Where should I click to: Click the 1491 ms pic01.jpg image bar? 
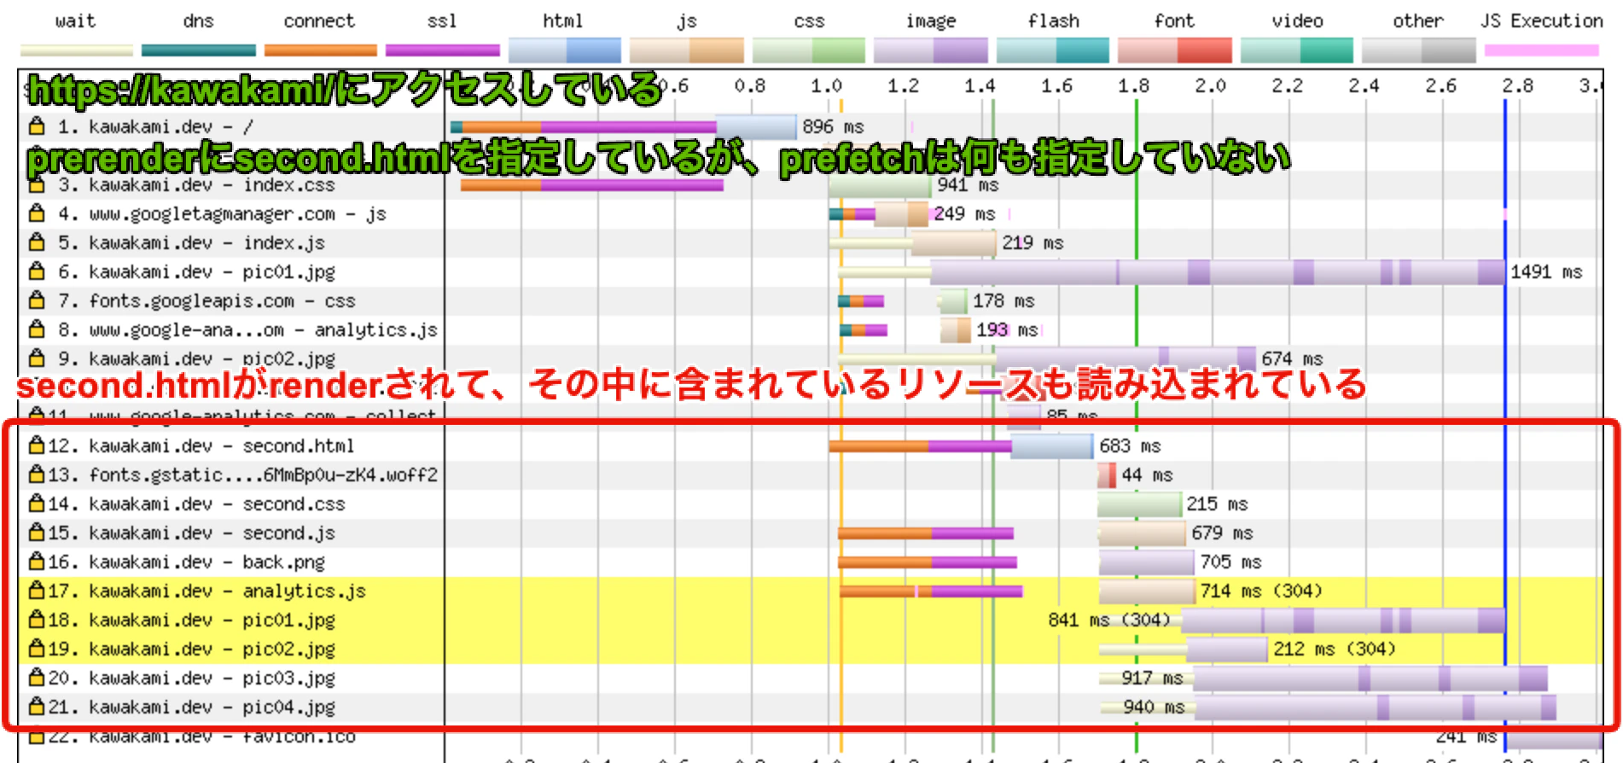point(1218,272)
